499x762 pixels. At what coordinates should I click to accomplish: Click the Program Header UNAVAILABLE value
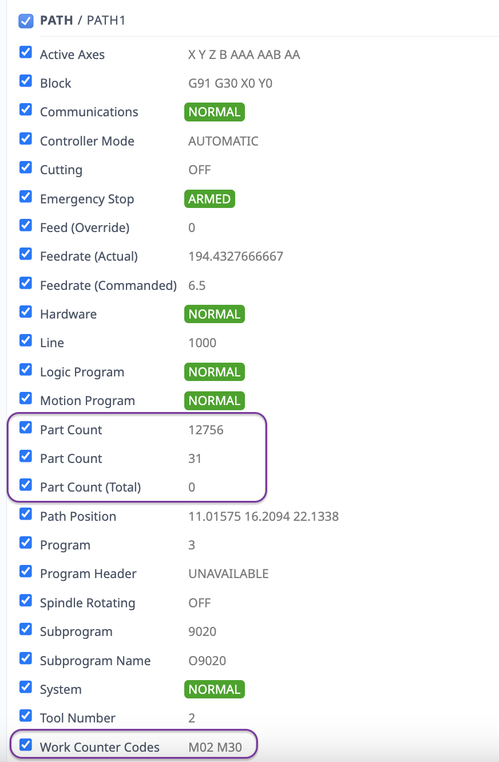coord(228,574)
